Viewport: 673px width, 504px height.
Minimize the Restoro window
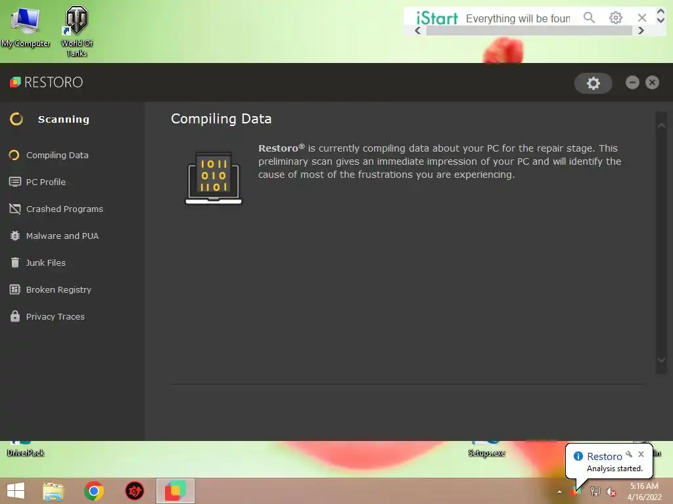click(x=632, y=82)
